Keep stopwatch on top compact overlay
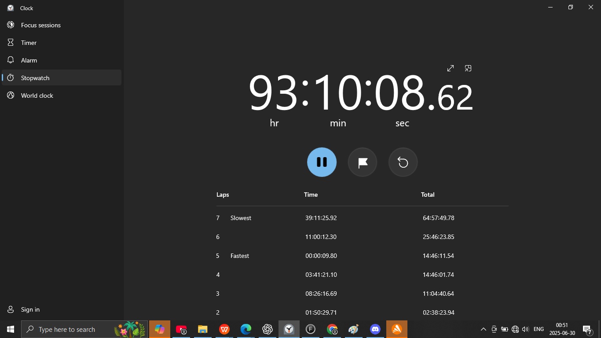Viewport: 601px width, 338px height. (468, 68)
